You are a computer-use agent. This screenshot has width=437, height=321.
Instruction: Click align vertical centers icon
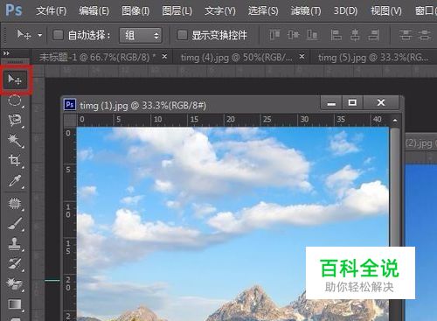pyautogui.click(x=293, y=35)
